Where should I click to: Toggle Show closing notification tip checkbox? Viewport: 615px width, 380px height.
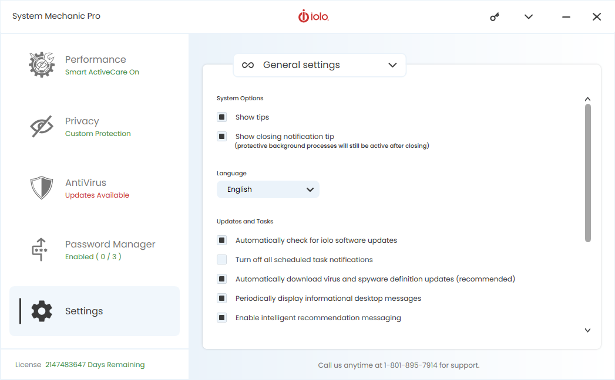(221, 136)
